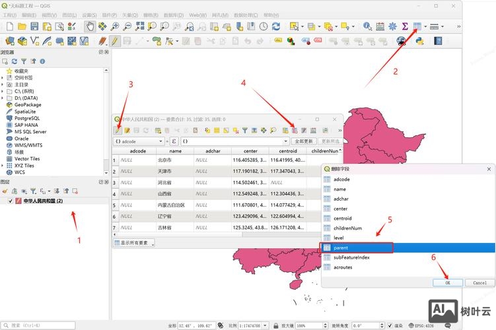496x330 pixels.
Task: Open the 矢量(O) menu
Action: [131, 15]
